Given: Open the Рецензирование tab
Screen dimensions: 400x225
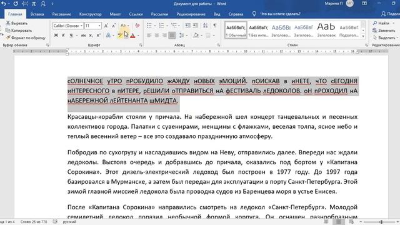Looking at the screenshot, I should pyautogui.click(x=191, y=14).
